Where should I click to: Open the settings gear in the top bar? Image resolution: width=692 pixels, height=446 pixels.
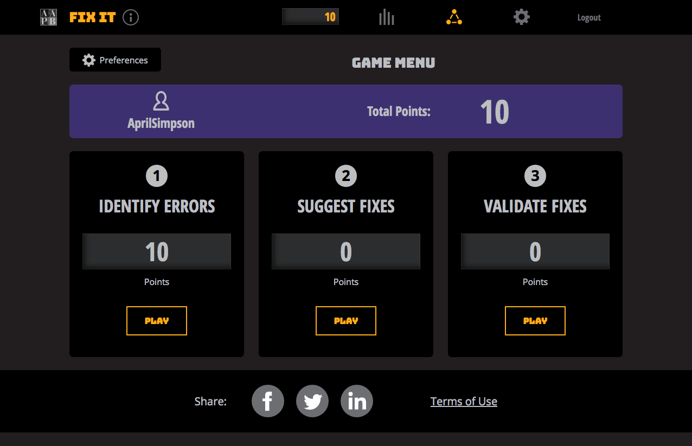click(x=522, y=17)
